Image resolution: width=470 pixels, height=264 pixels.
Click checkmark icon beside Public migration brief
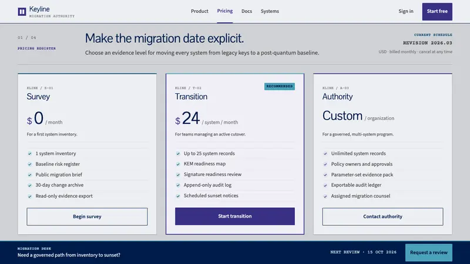point(30,175)
